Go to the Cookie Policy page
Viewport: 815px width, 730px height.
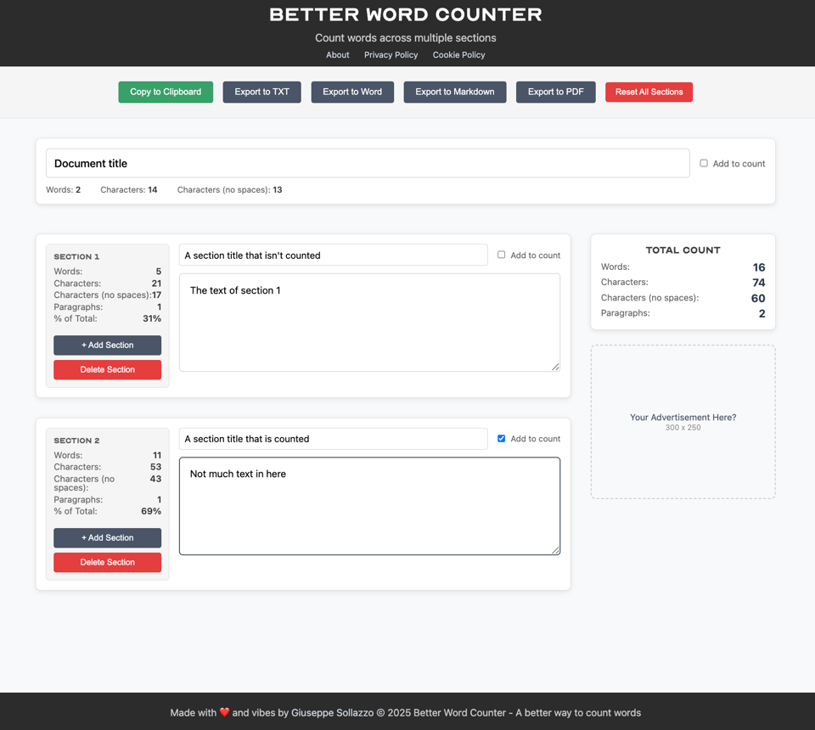point(458,54)
